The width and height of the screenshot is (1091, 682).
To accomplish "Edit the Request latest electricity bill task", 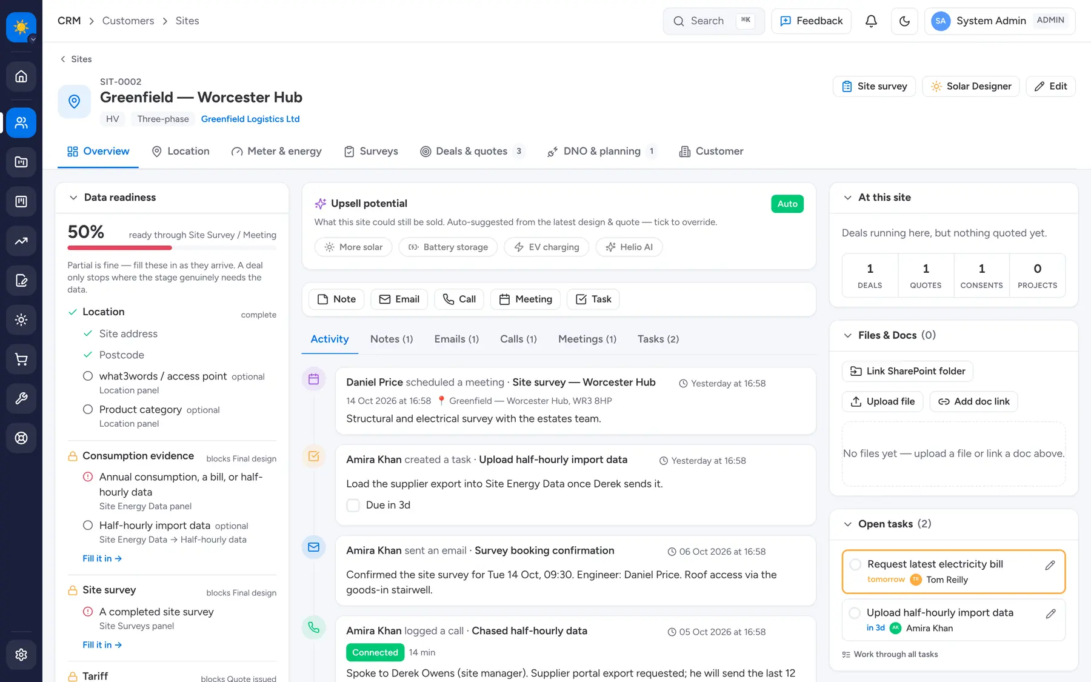I will 1050,565.
